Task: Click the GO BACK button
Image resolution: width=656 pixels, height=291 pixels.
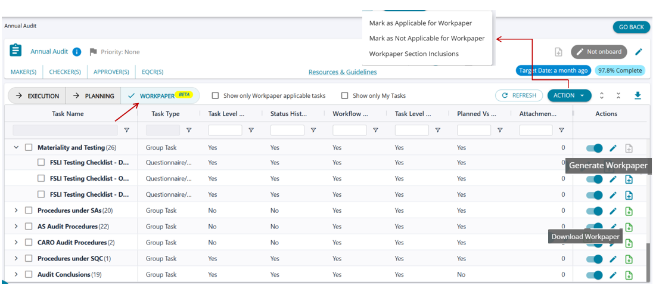Action: [x=631, y=27]
